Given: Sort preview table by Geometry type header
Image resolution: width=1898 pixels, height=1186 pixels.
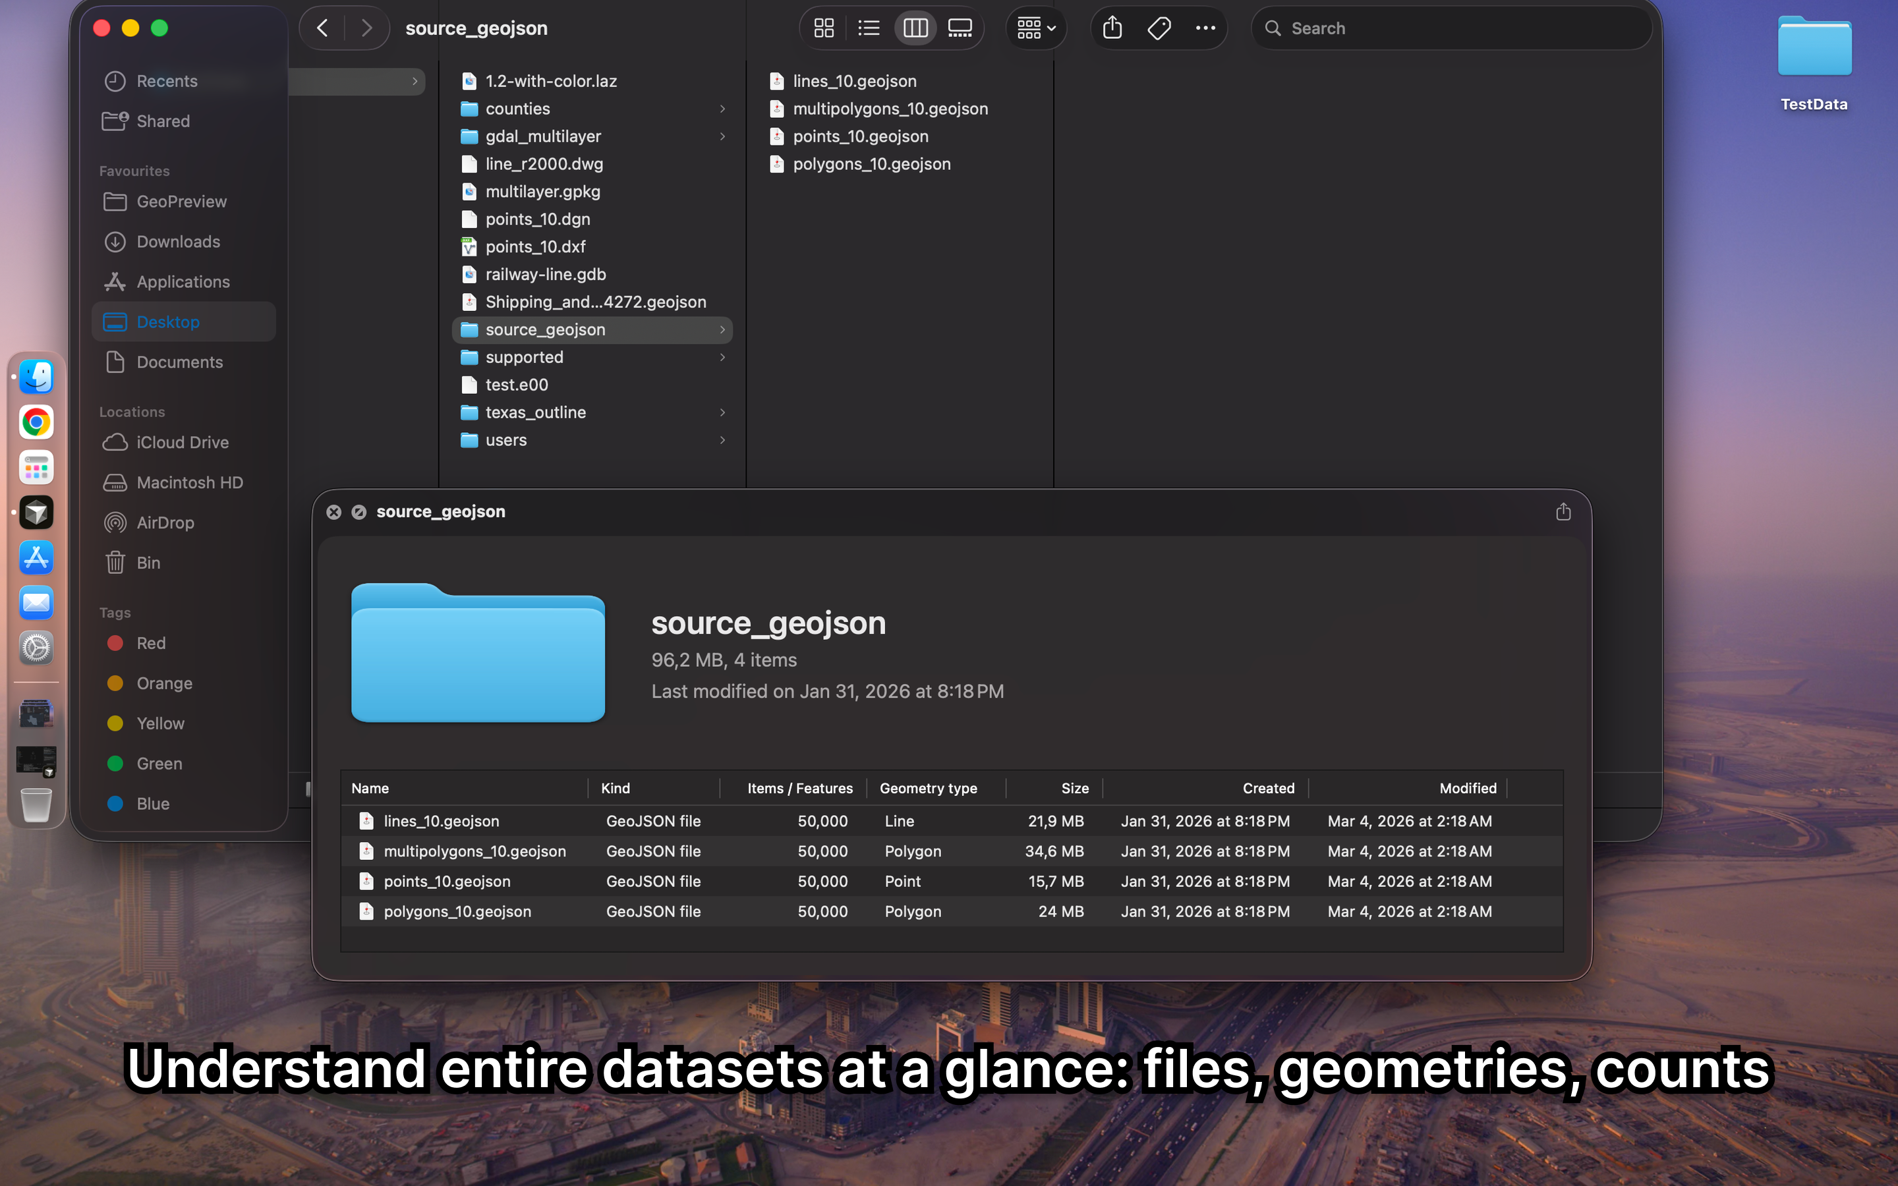Looking at the screenshot, I should 928,788.
